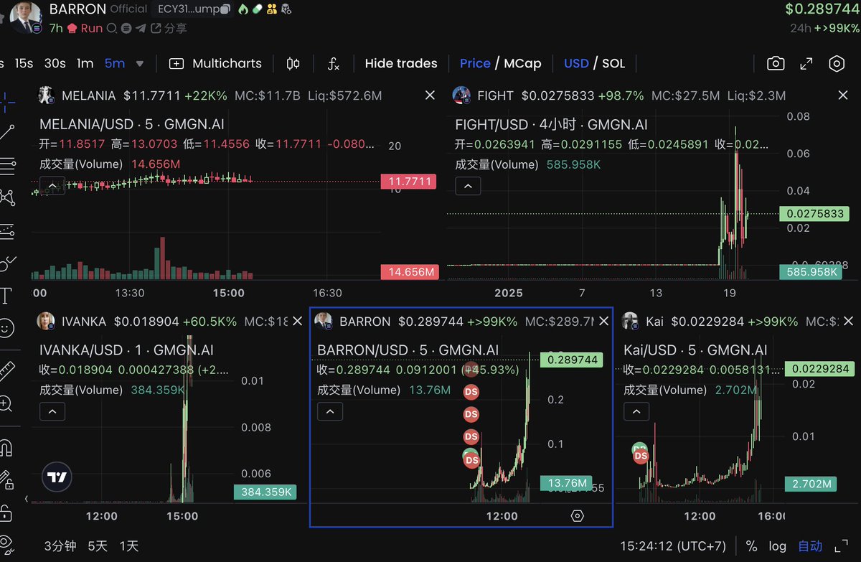This screenshot has height=562, width=861.
Task: Close the FIGHT chart
Action: pos(844,95)
